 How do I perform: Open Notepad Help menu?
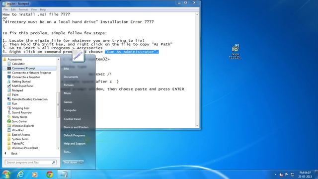pyautogui.click(x=43, y=9)
